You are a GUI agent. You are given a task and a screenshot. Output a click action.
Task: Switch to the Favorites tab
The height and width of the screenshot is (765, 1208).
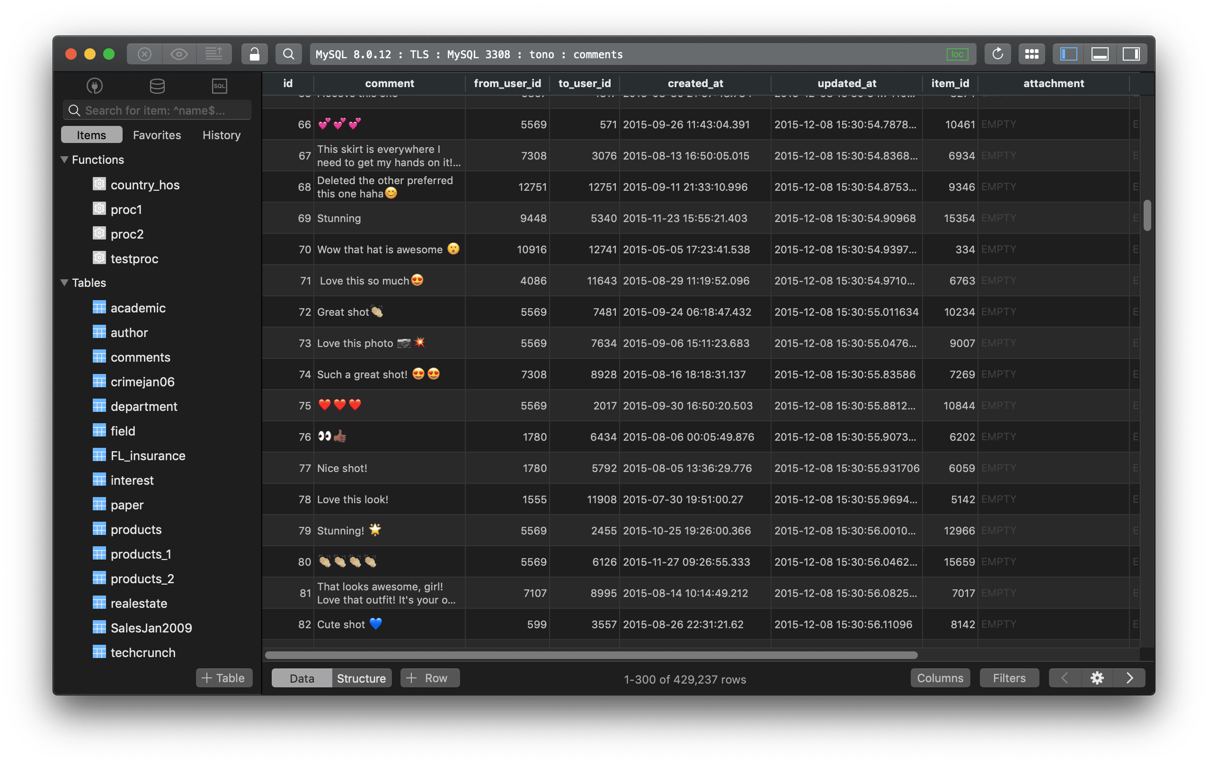click(x=157, y=135)
